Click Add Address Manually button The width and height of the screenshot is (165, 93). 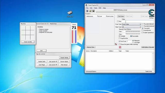tap(148, 47)
